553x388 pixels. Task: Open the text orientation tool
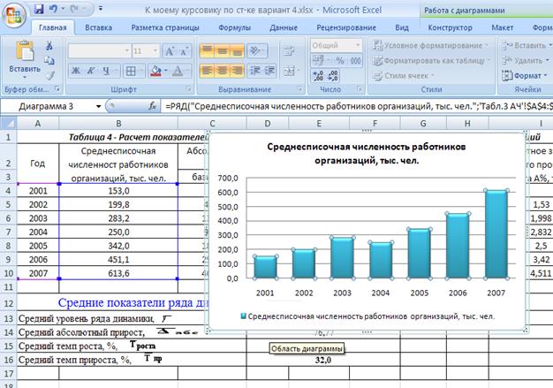tap(255, 50)
